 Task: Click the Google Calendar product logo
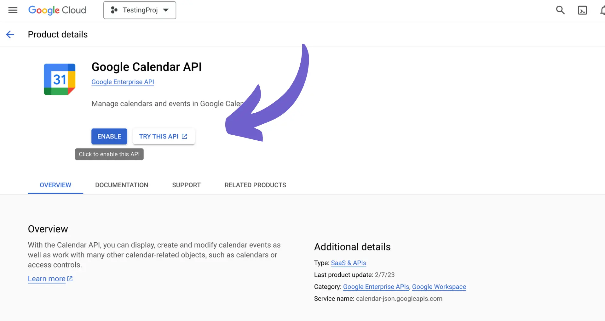(x=60, y=79)
